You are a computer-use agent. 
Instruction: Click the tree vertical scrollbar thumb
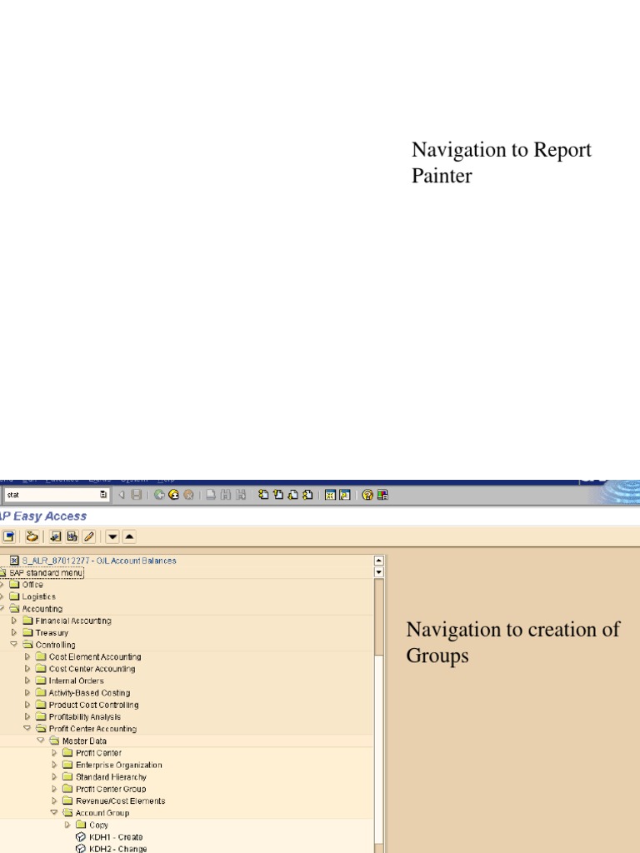pyautogui.click(x=379, y=616)
